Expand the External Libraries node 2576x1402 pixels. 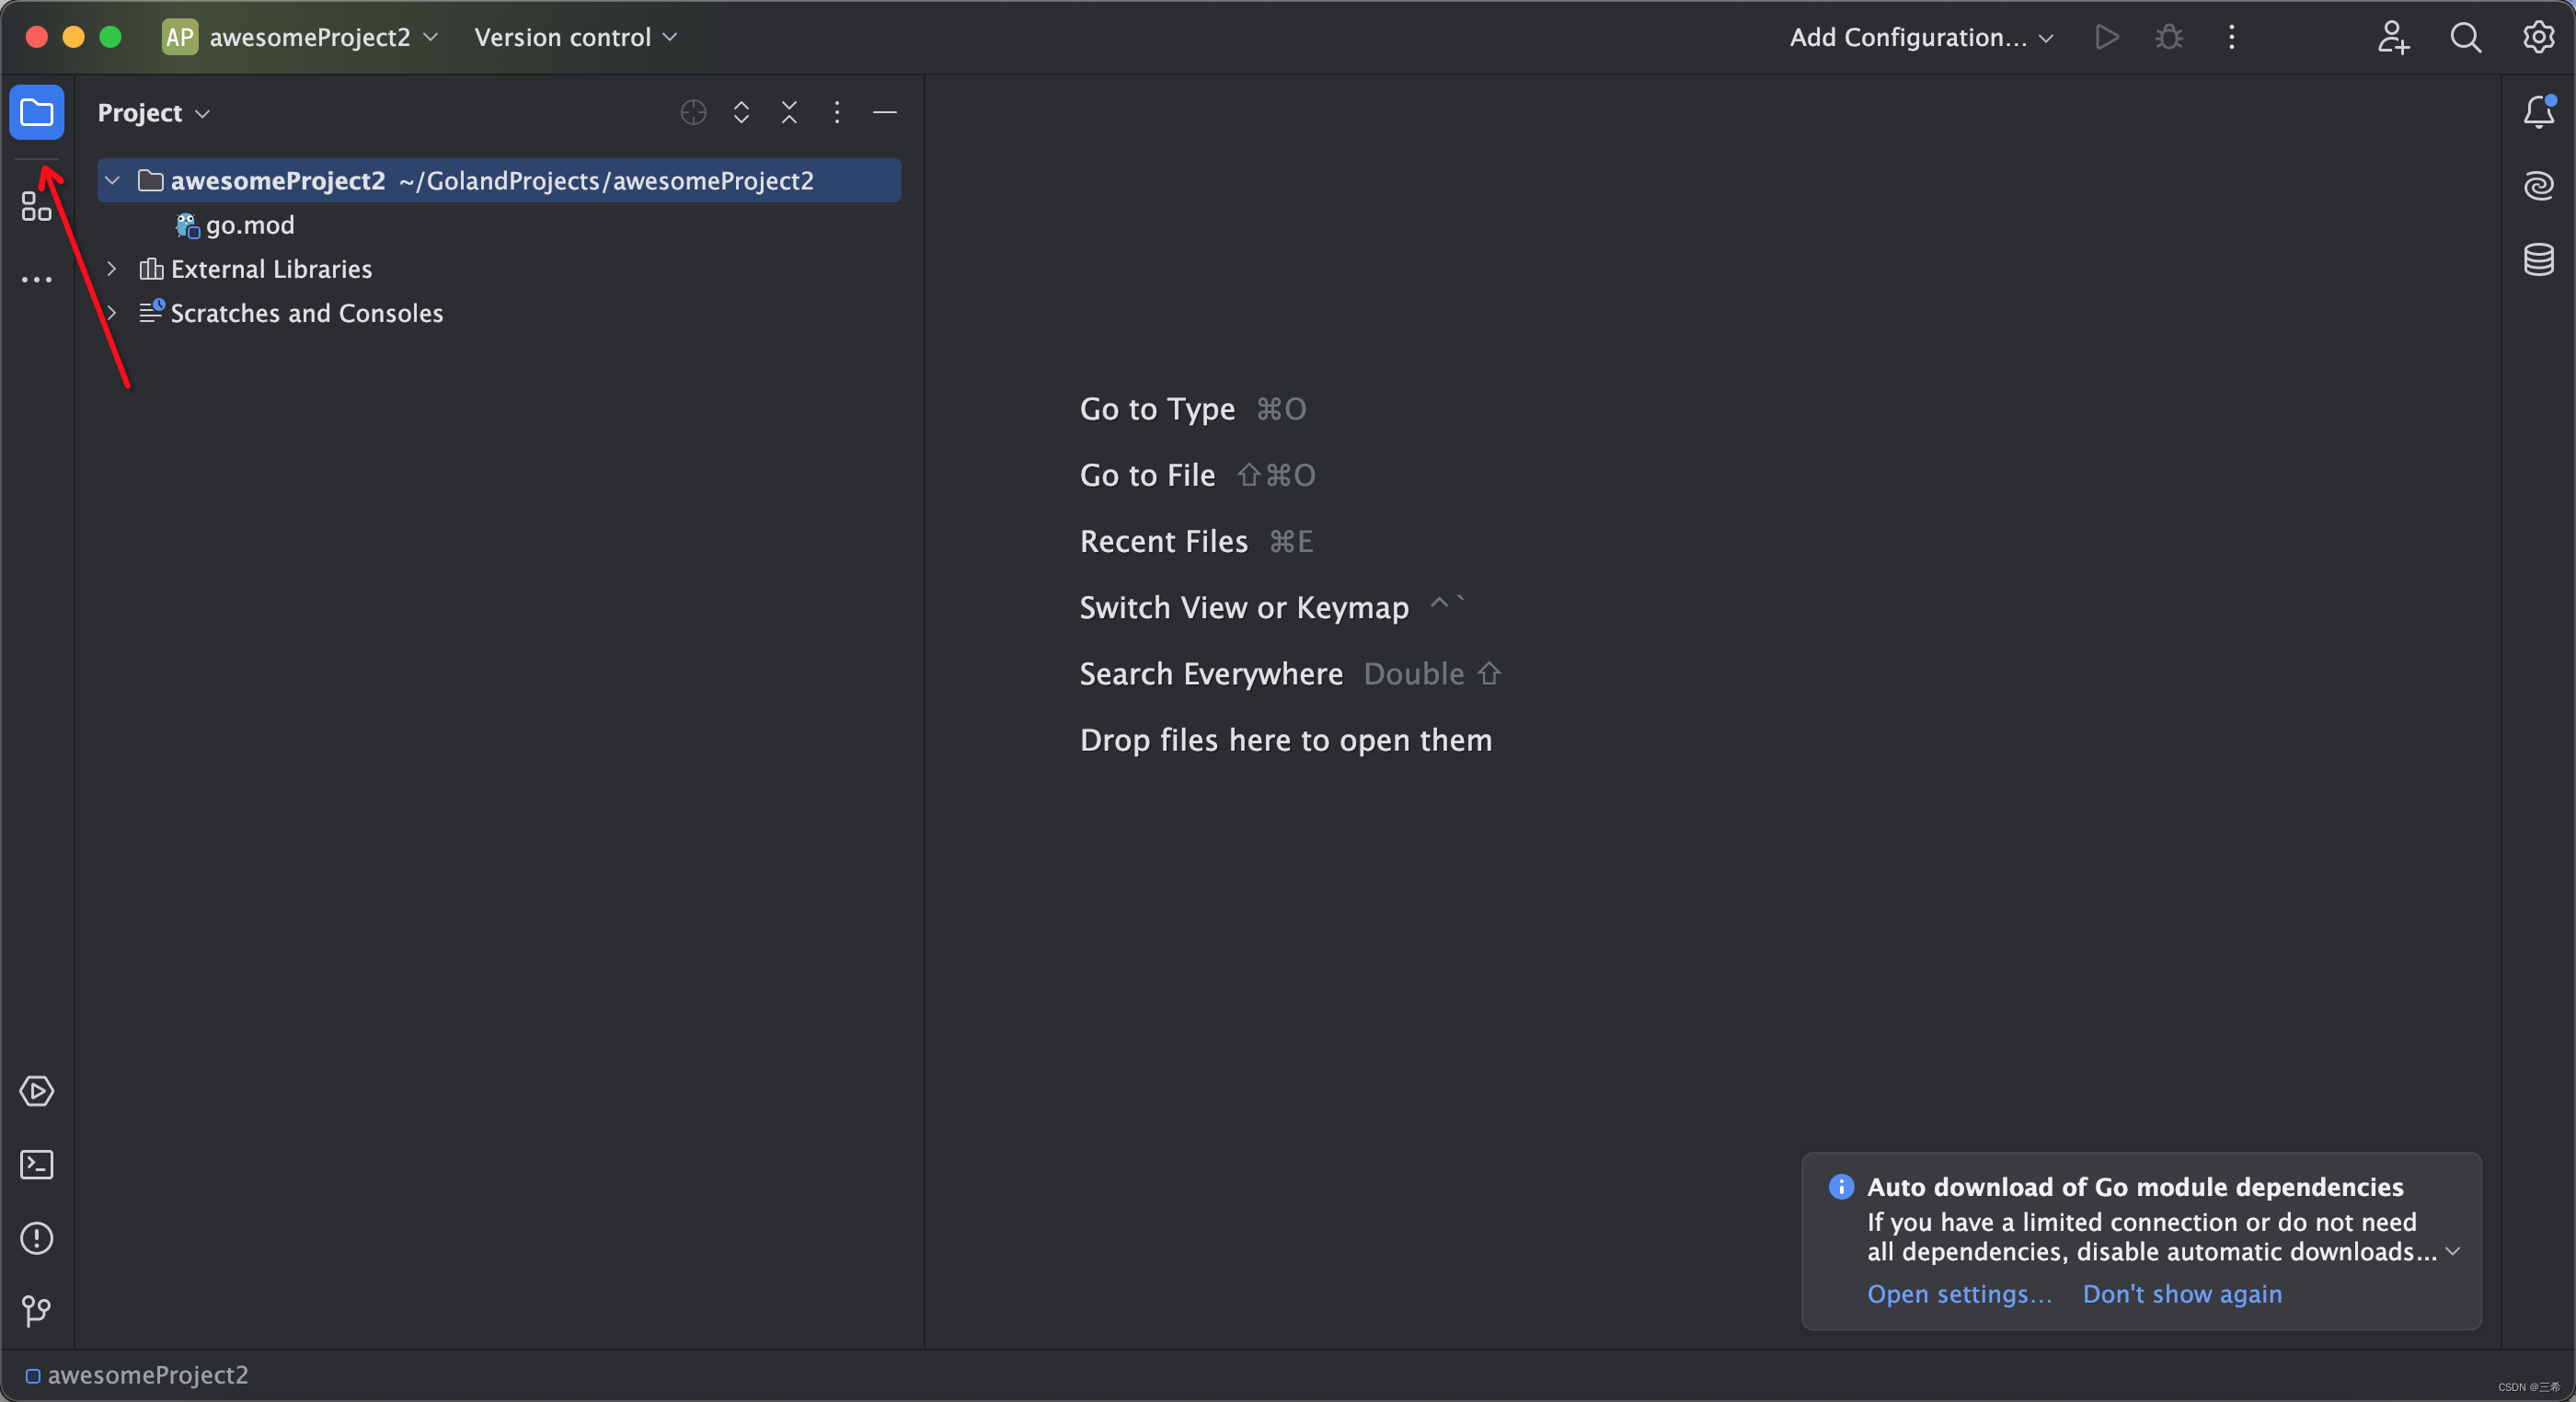pyautogui.click(x=112, y=269)
